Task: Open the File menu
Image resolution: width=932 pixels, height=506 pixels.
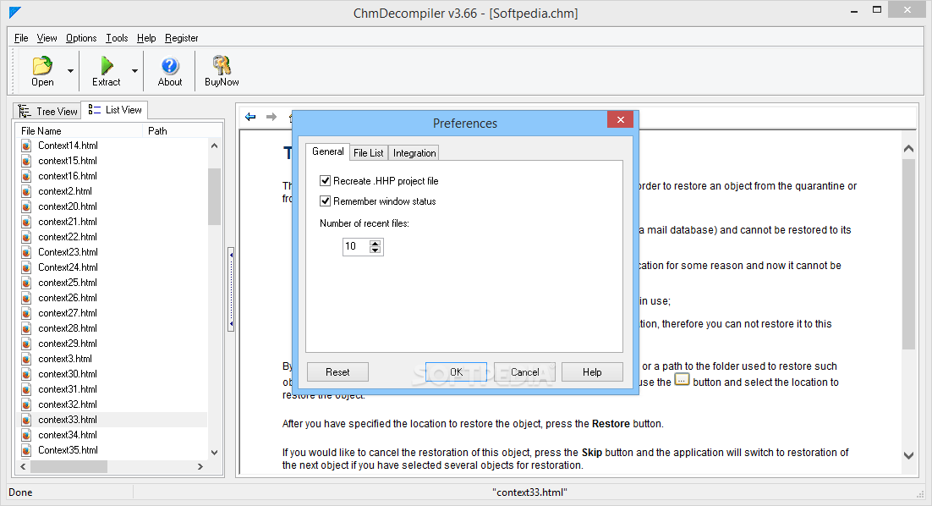Action: (x=21, y=38)
